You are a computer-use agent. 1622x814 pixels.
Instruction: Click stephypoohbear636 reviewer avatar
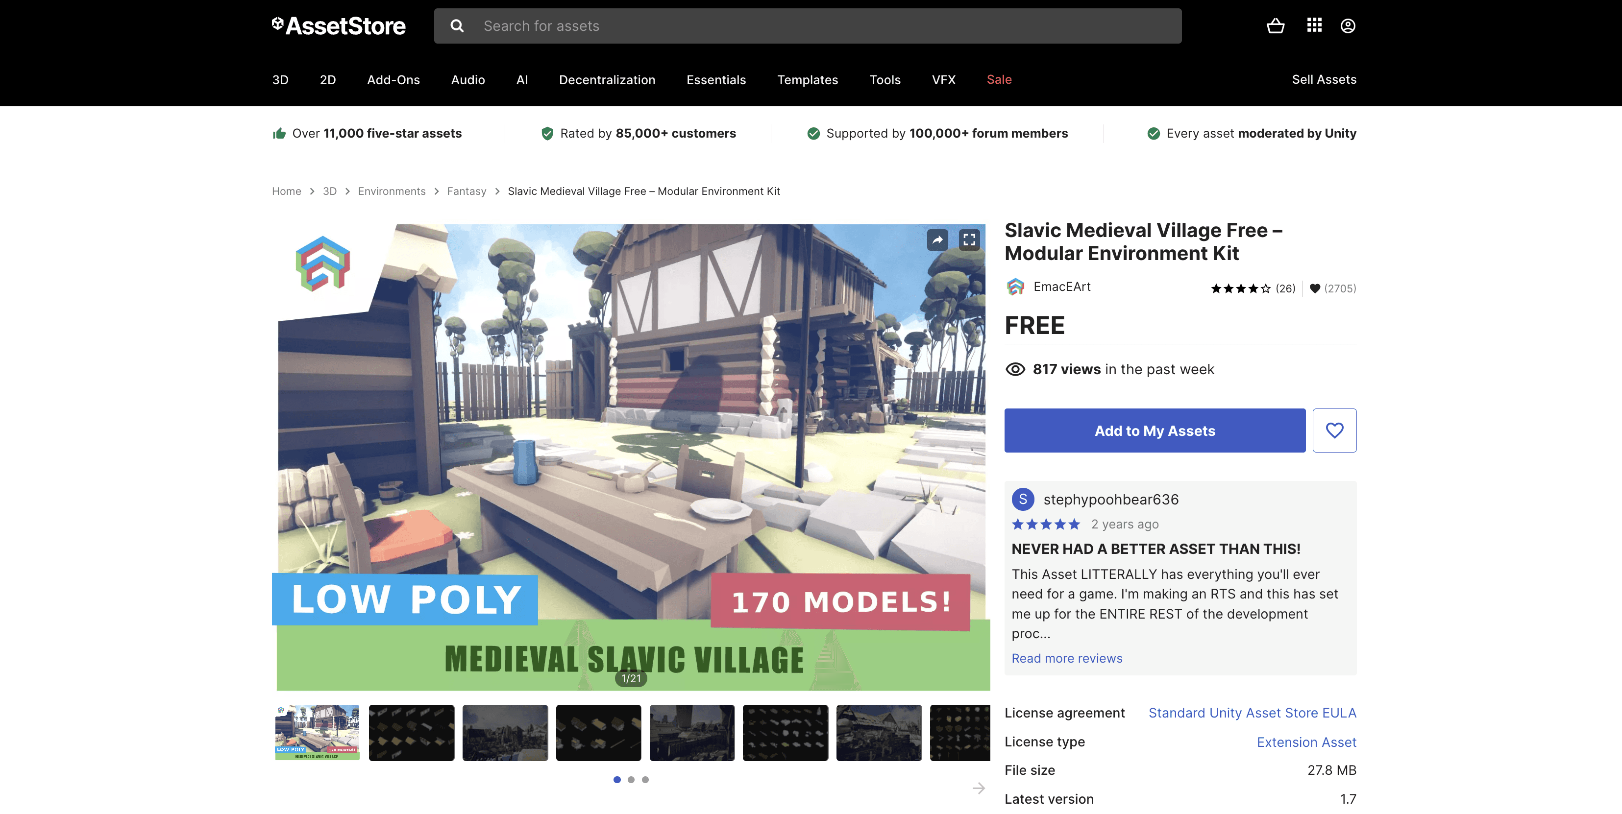pos(1023,499)
